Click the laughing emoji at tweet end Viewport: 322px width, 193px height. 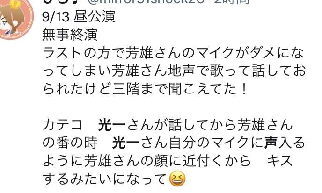click(177, 179)
